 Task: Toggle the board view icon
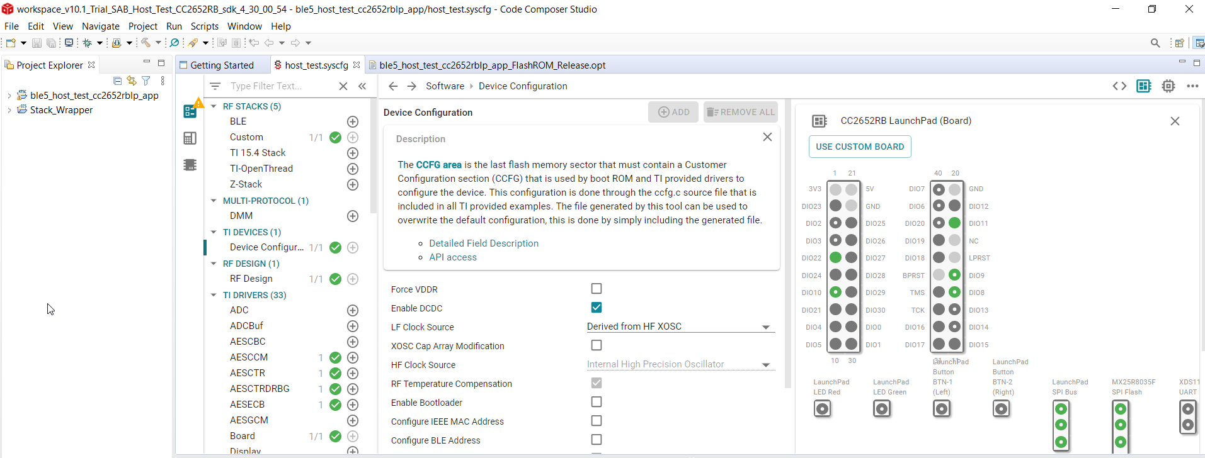click(x=1144, y=86)
